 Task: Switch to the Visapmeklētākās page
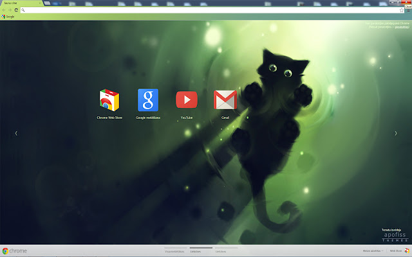(174, 250)
